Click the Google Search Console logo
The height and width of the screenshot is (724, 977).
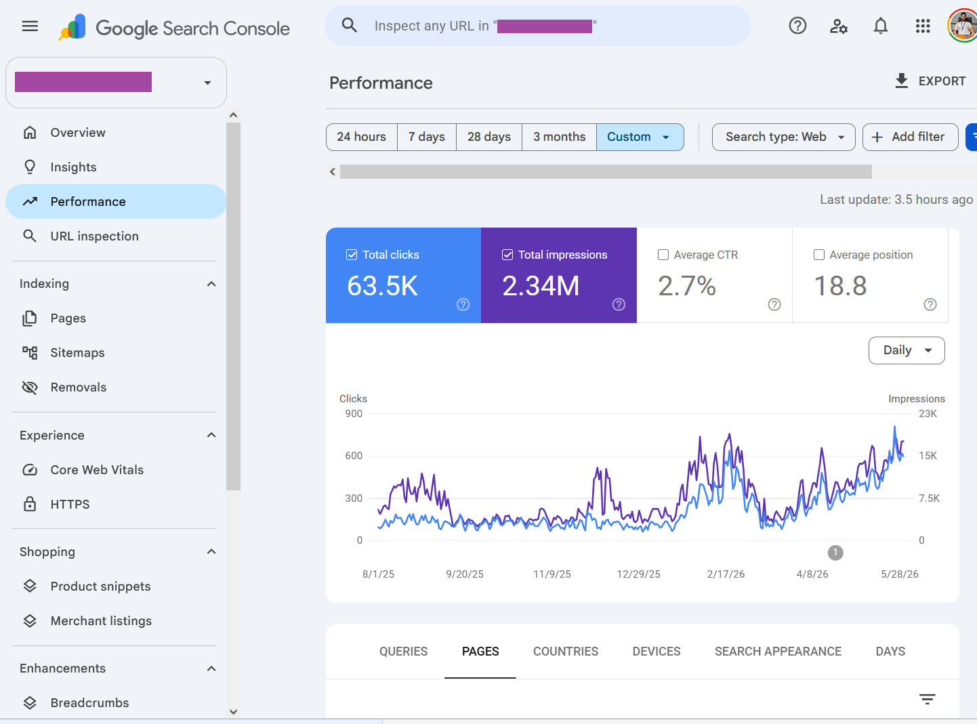[x=174, y=28]
